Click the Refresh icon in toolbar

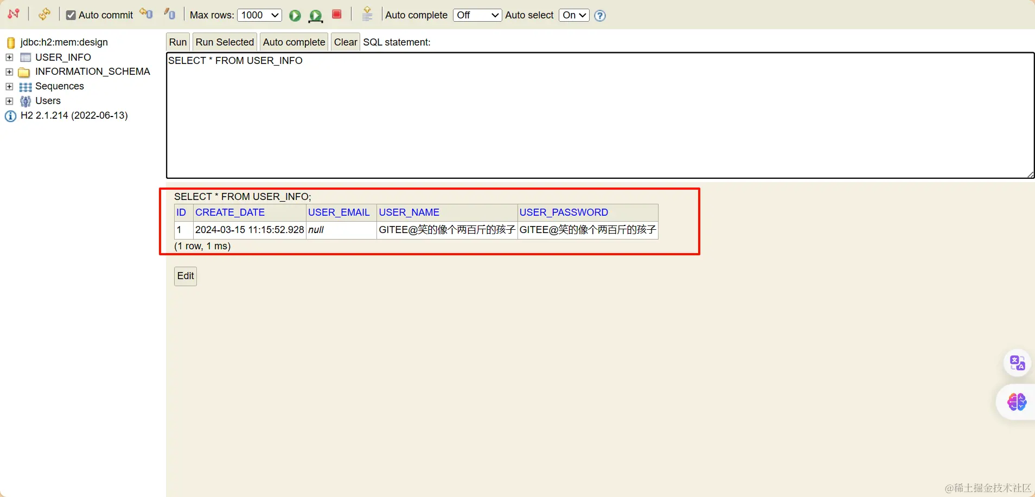[44, 14]
